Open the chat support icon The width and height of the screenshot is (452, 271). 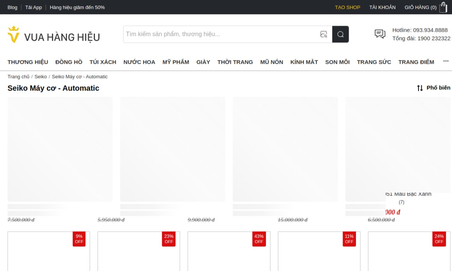click(x=380, y=34)
